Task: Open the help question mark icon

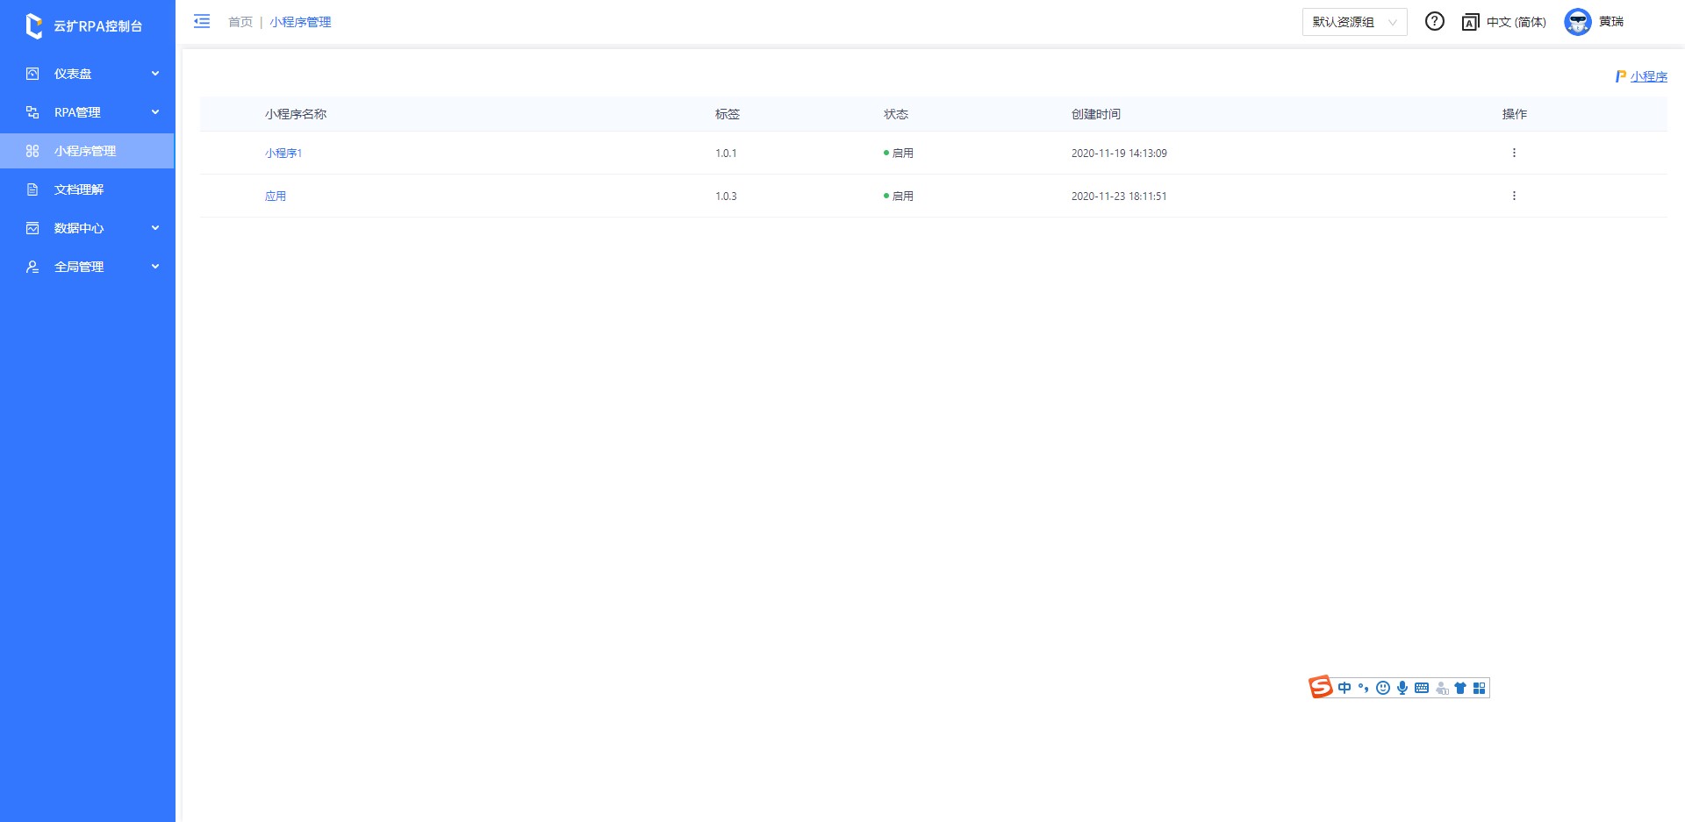Action: point(1434,21)
